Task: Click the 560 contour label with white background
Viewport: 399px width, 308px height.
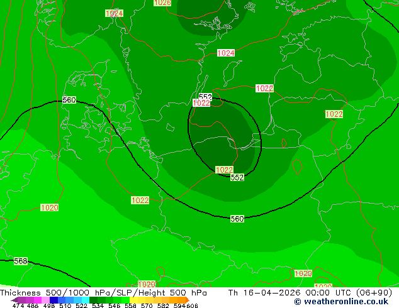Action: [x=69, y=100]
